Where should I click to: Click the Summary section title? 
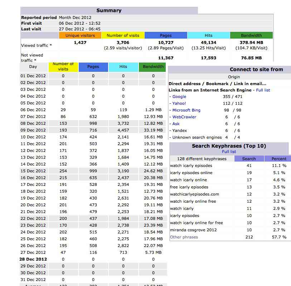click(x=109, y=10)
